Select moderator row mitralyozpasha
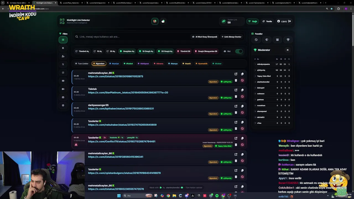Image resolution: width=354 pixels, height=199 pixels. 272,64
